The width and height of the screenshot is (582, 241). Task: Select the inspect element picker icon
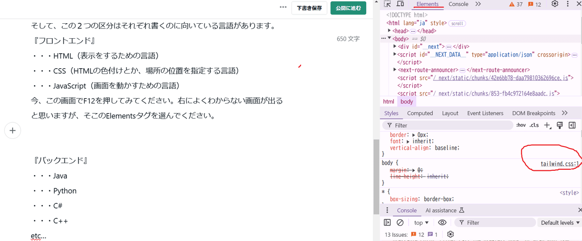[x=388, y=4]
